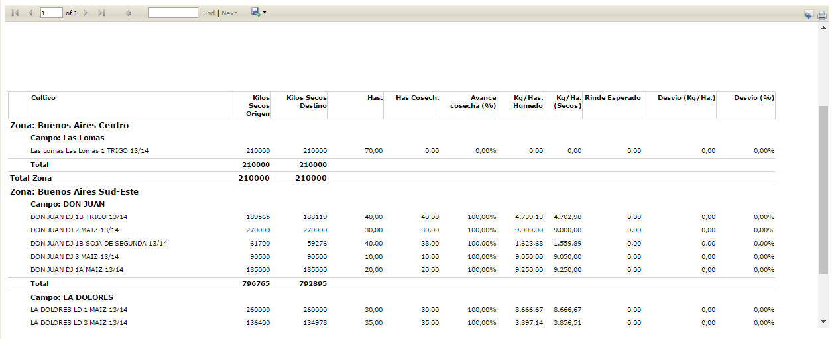The height and width of the screenshot is (339, 832).
Task: Click the Find link
Action: click(x=208, y=13)
